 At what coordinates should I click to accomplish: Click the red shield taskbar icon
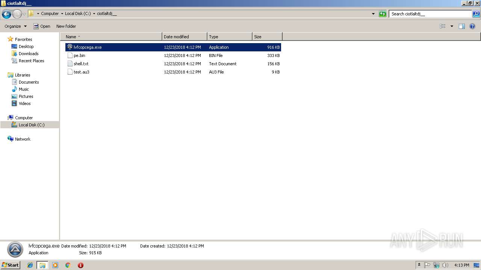pyautogui.click(x=80, y=265)
